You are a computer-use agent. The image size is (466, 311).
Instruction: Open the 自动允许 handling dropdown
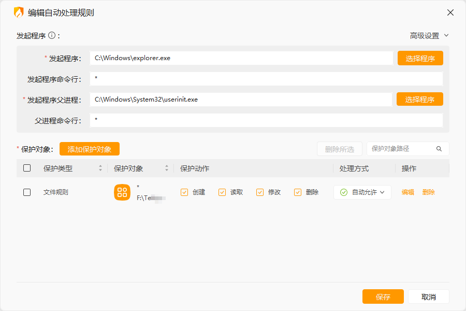pos(362,192)
